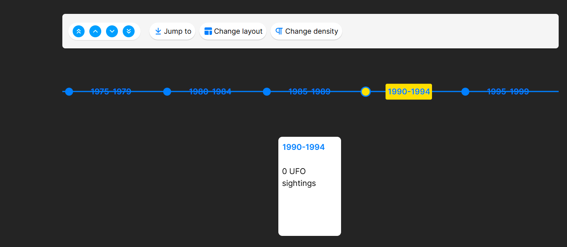567x247 pixels.
Task: Navigate to next event with the single down-chevron
Action: coord(112,31)
